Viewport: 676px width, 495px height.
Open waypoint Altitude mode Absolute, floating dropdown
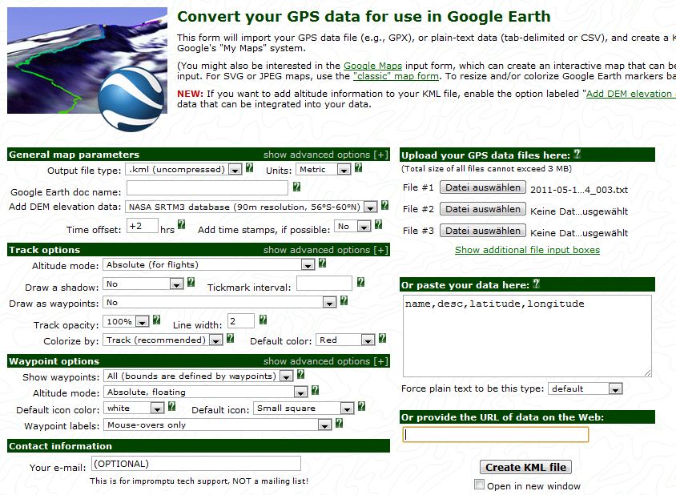pyautogui.click(x=205, y=392)
